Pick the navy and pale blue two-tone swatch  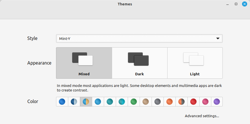(74, 102)
